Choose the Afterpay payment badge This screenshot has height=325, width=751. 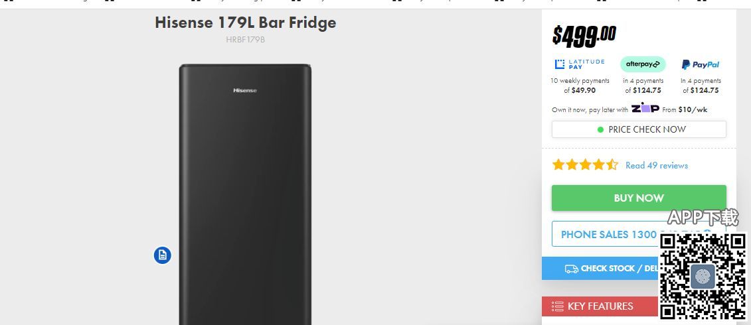tap(643, 64)
